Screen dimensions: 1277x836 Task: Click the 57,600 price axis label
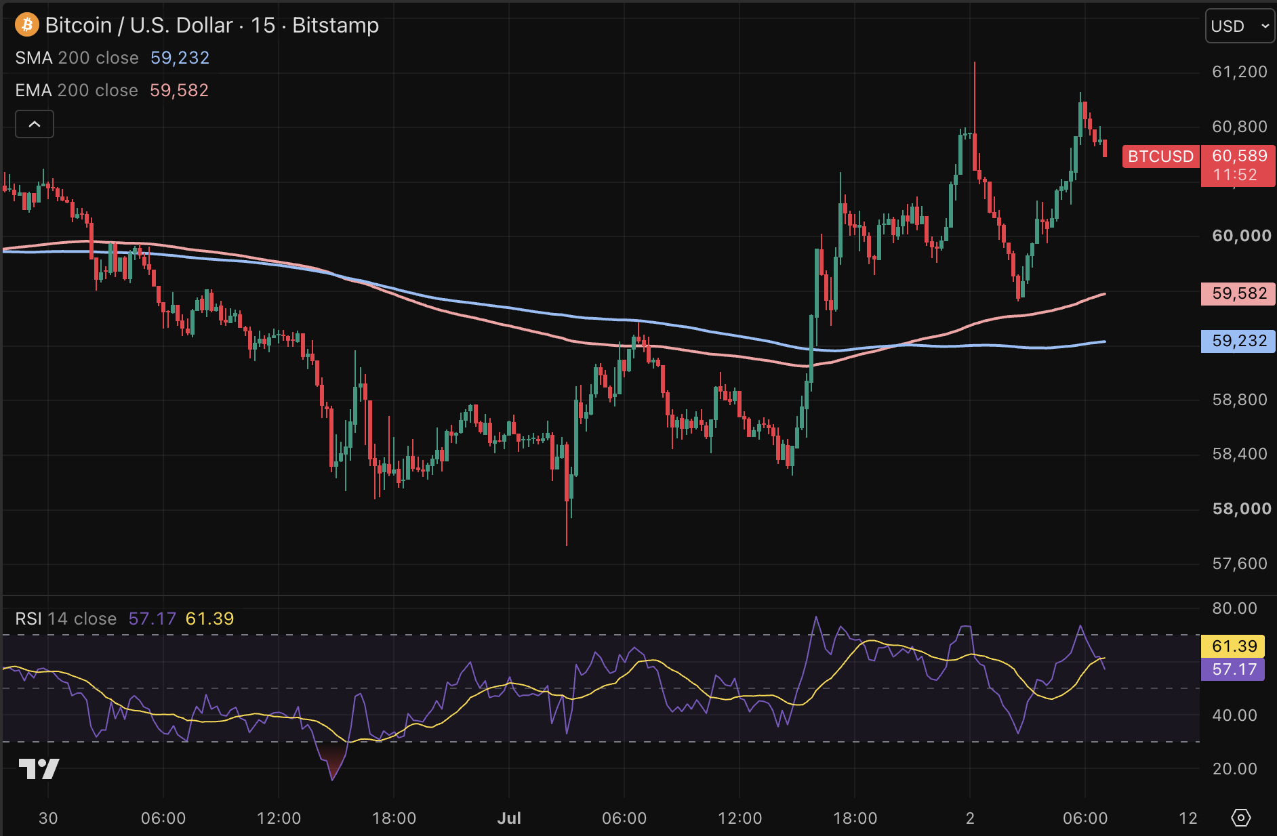tap(1239, 564)
